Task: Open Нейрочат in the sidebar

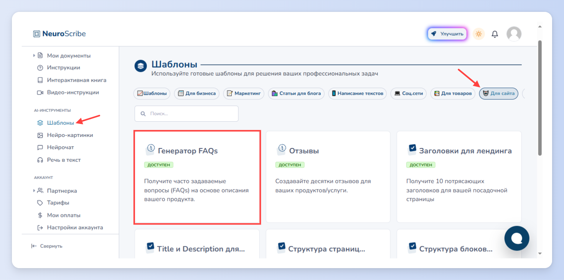Action: pos(60,147)
